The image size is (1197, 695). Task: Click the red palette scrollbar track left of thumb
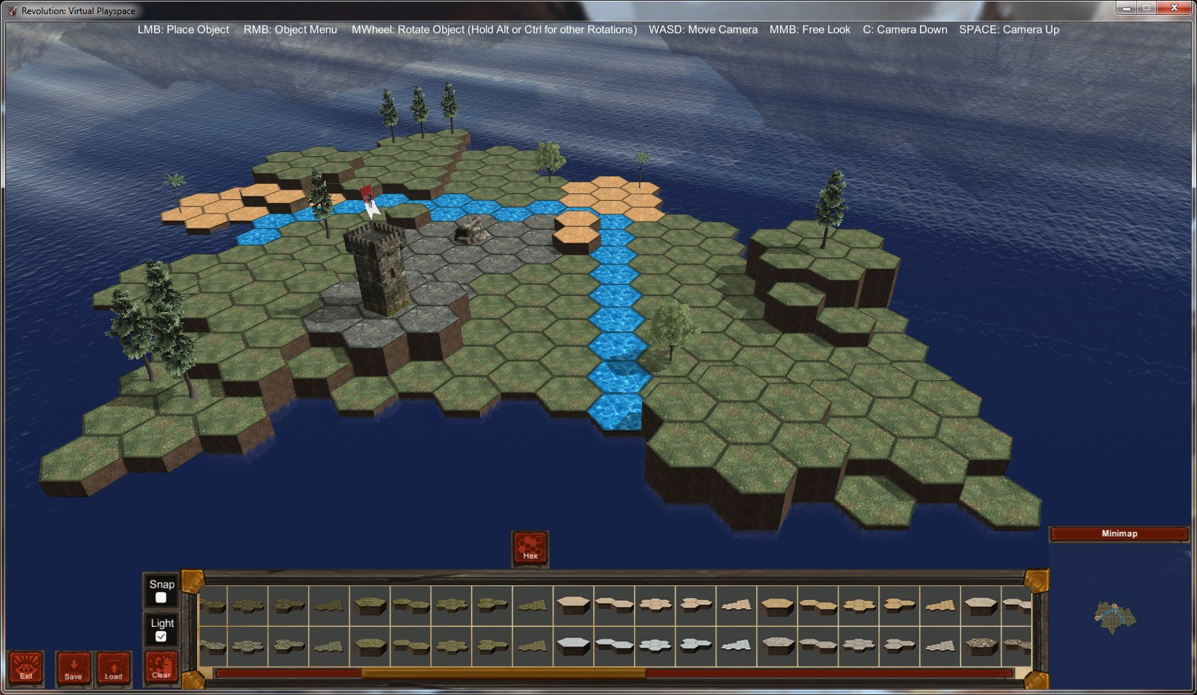pos(288,674)
